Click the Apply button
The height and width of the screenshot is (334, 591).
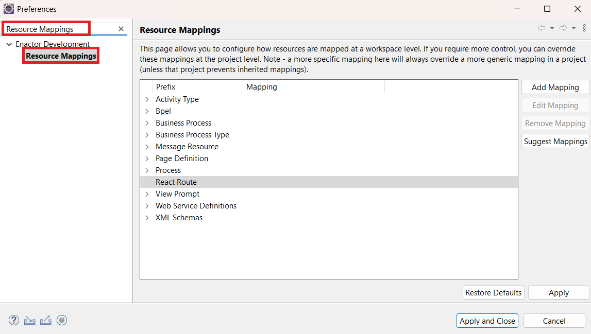559,293
